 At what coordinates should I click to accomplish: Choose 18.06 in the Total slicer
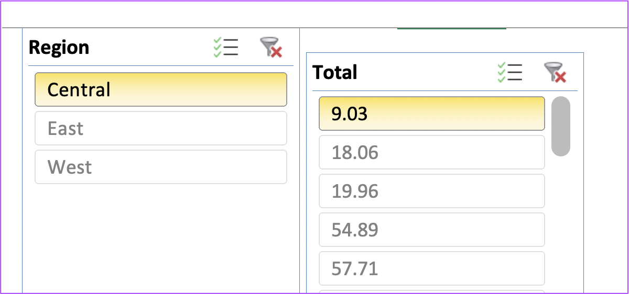pyautogui.click(x=432, y=152)
